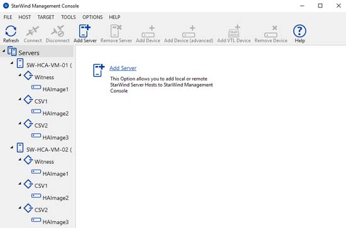346x228 pixels.
Task: Select HAImage2 label under SW-HCA-VM-02
Action: tap(55, 198)
